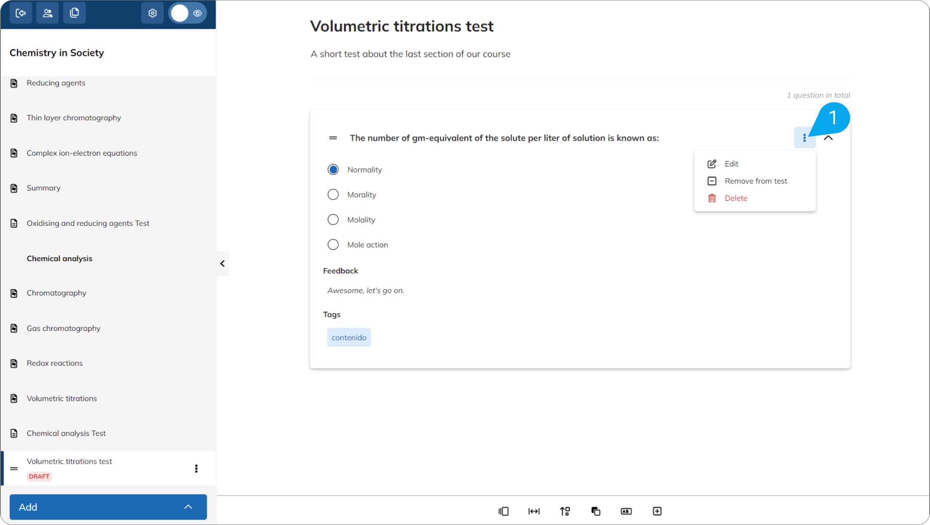Toggle the preview eye switch
Screen dimensions: 930x525
(188, 13)
